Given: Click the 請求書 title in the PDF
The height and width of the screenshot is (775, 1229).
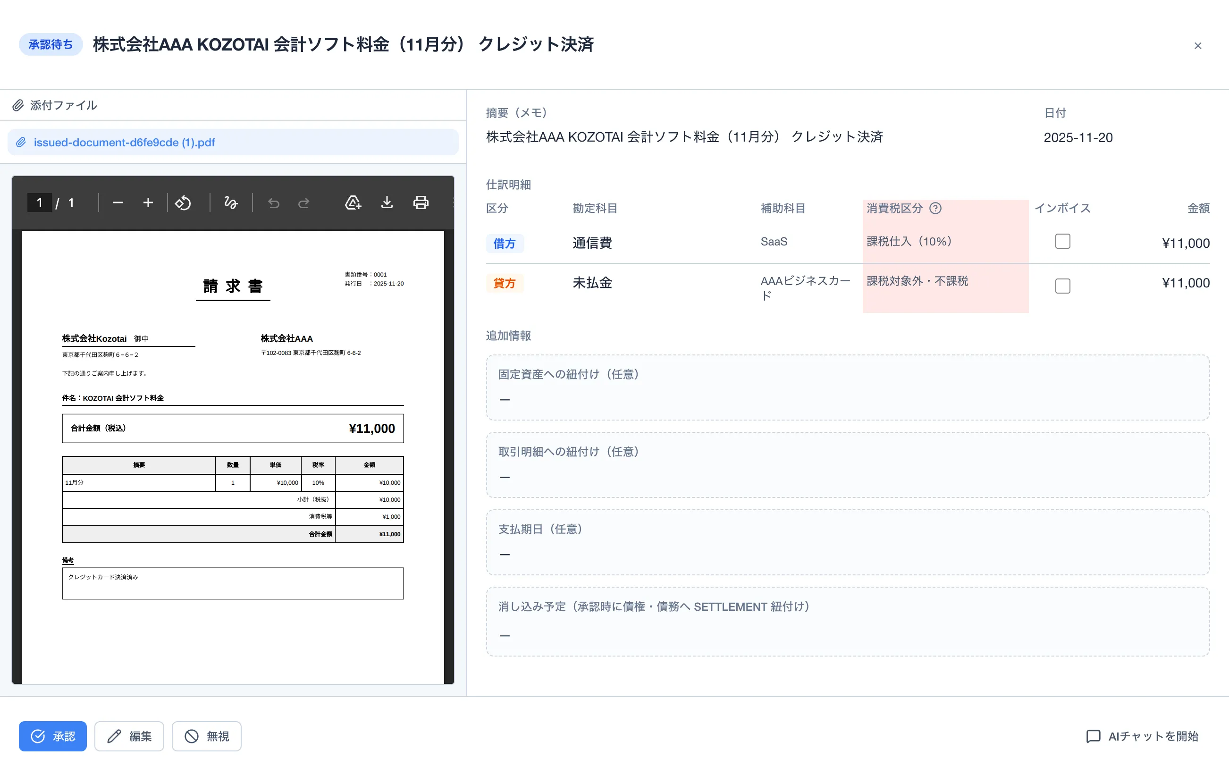Looking at the screenshot, I should (233, 286).
